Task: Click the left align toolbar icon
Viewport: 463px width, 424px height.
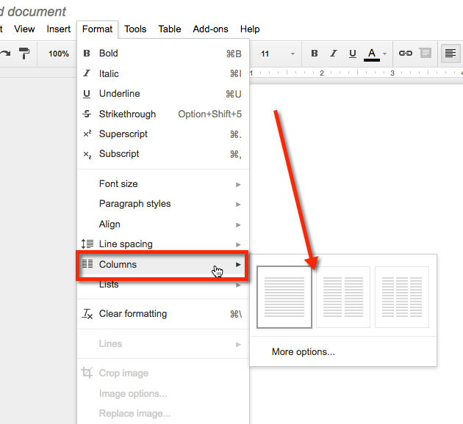Action: [451, 54]
